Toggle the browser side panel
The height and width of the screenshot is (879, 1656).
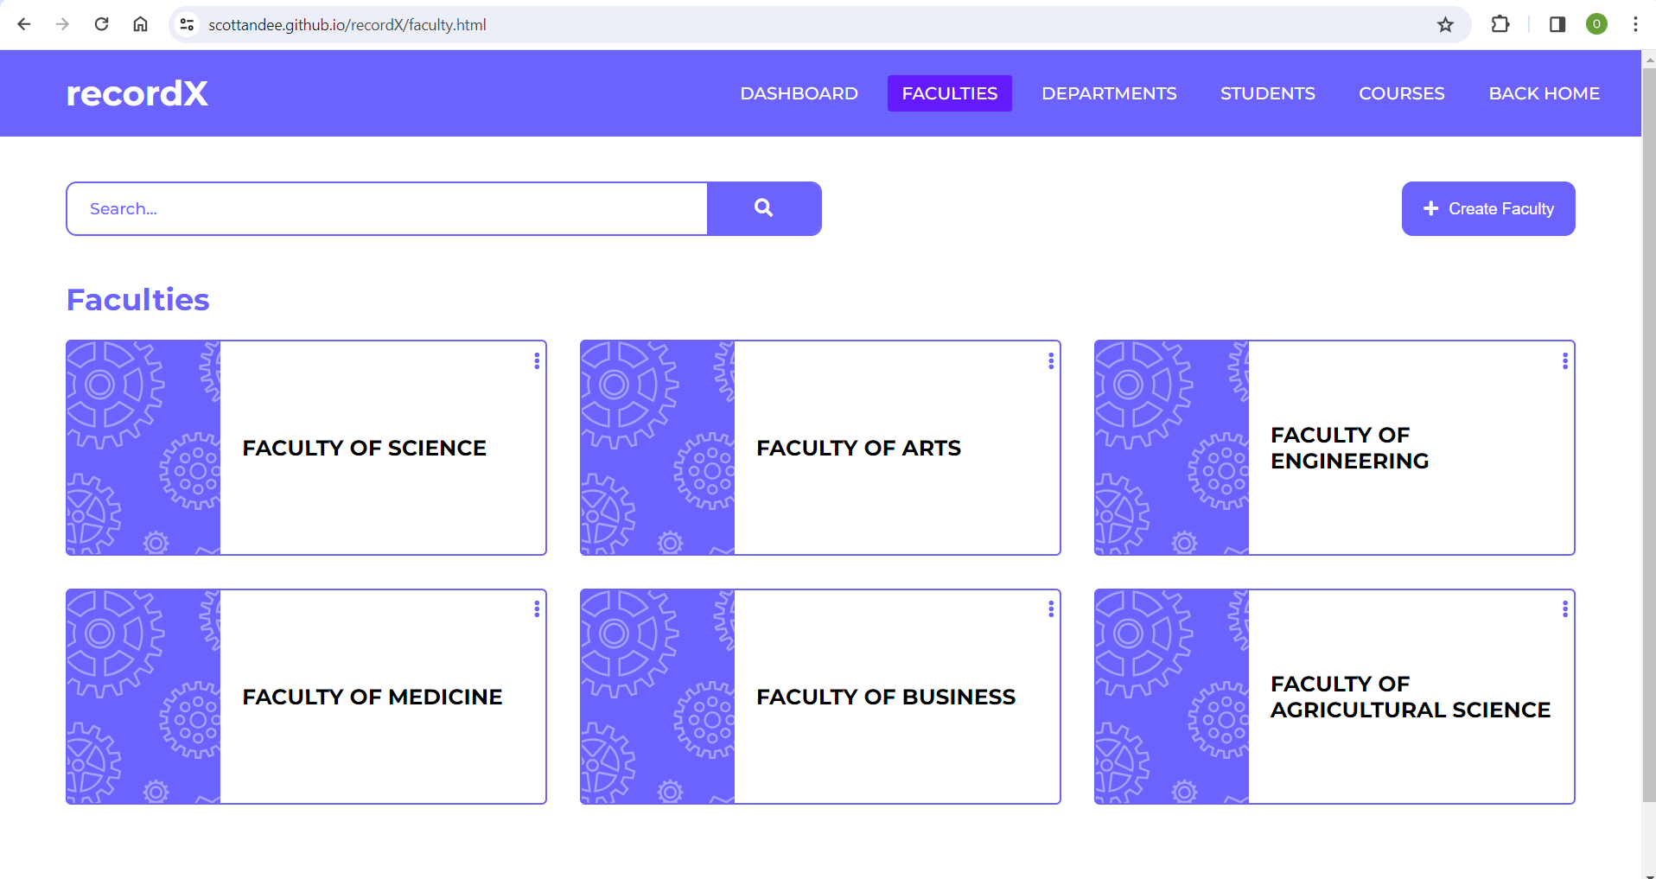tap(1557, 24)
